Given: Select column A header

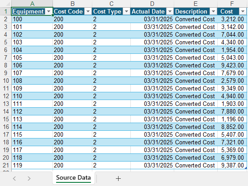Looking at the screenshot, I should point(32,4).
